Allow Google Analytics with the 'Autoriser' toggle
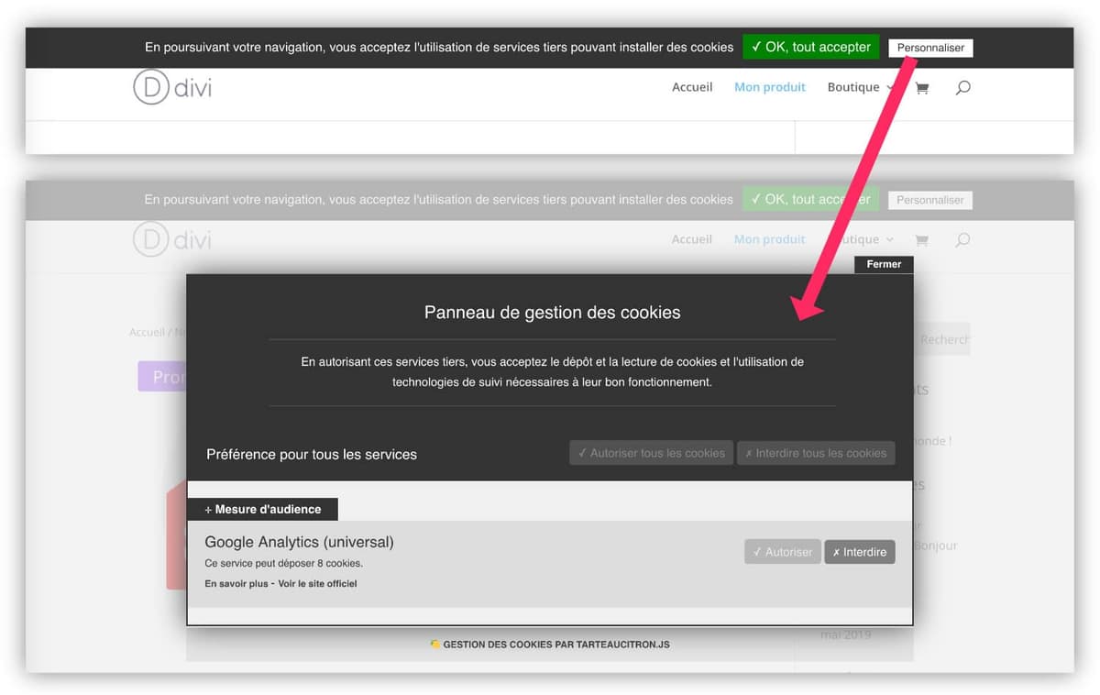The height and width of the screenshot is (695, 1100). click(782, 551)
